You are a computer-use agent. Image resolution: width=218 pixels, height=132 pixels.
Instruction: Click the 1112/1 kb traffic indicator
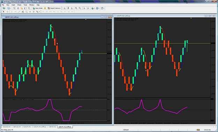tap(207, 130)
